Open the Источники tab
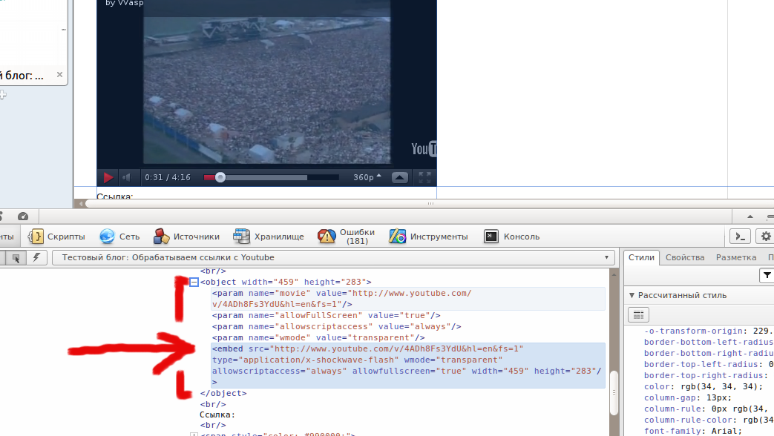 [186, 237]
